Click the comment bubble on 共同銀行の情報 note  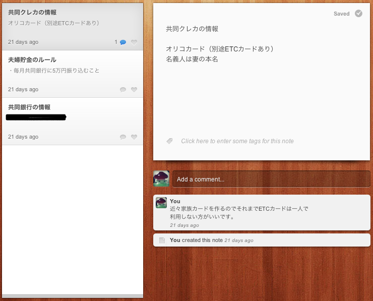point(122,137)
